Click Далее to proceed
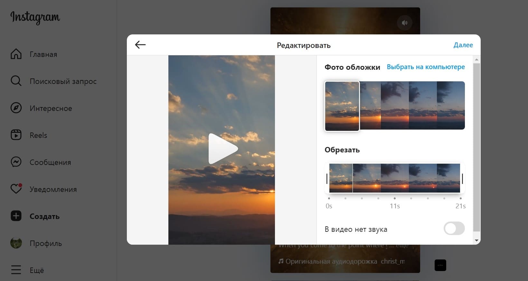 tap(463, 45)
